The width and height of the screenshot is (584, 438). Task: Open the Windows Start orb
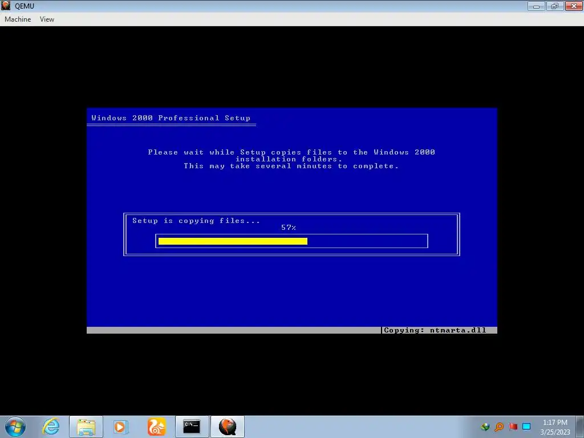[15, 427]
